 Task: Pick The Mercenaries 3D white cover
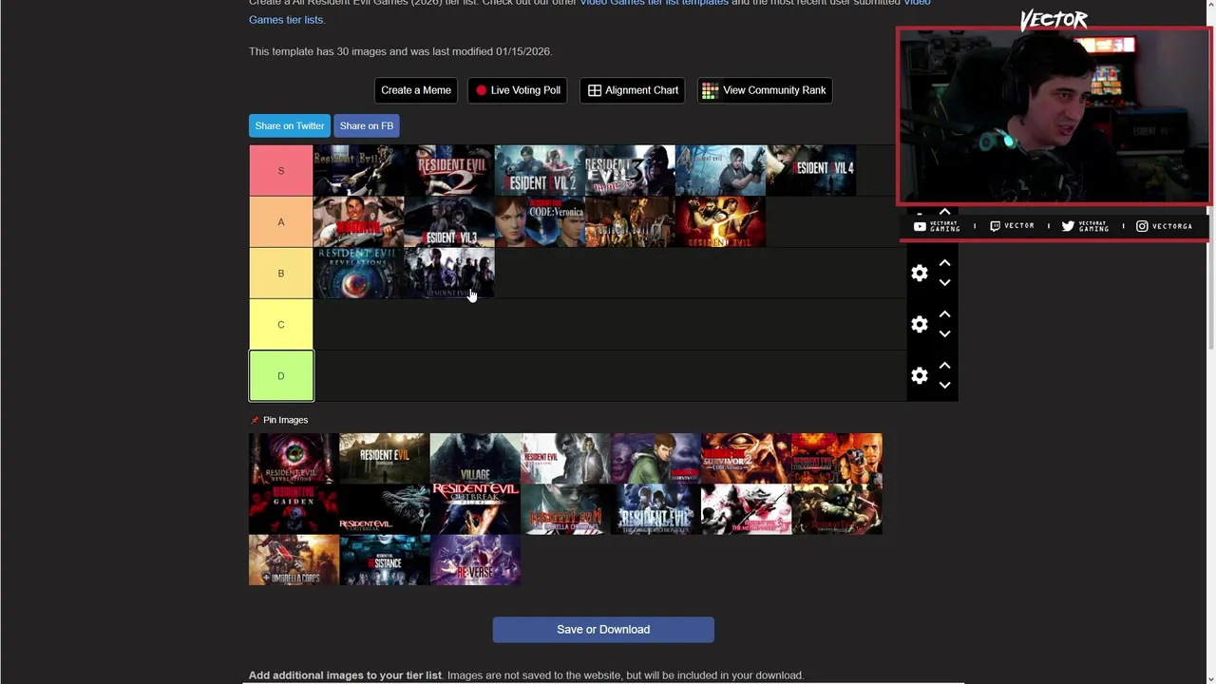pyautogui.click(x=746, y=509)
